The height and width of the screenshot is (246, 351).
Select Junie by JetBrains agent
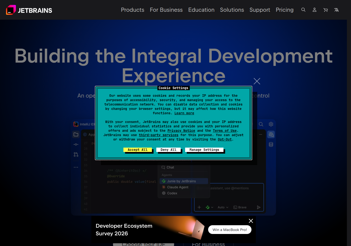click(184, 181)
